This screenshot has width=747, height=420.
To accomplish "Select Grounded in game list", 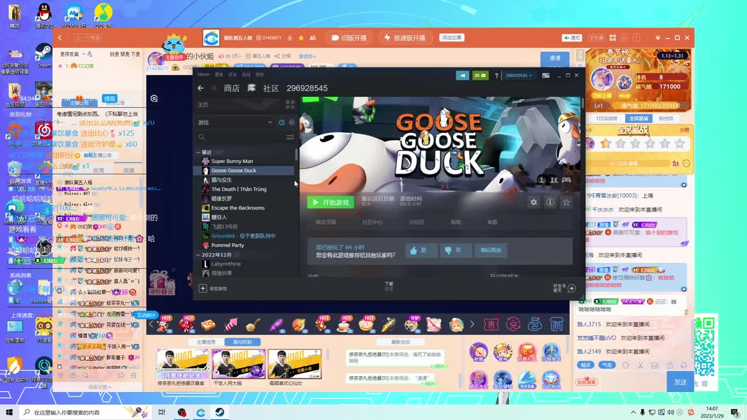I will [245, 236].
